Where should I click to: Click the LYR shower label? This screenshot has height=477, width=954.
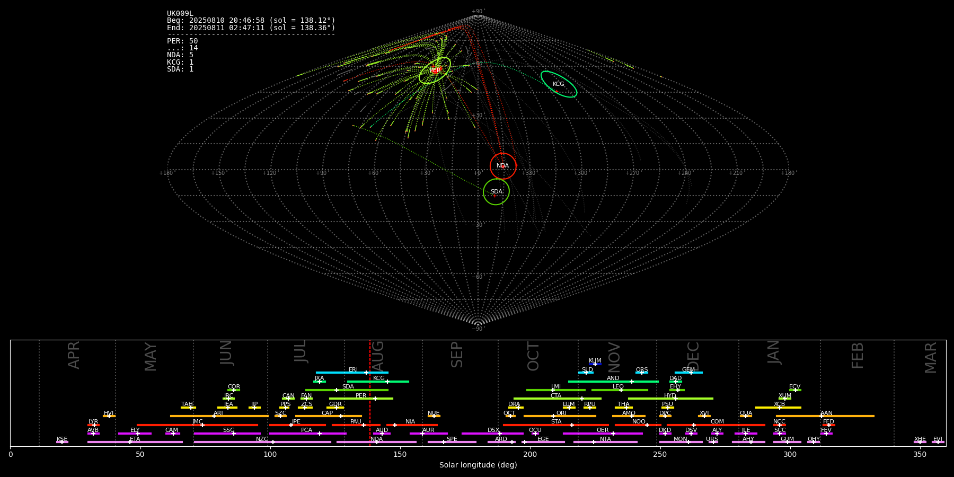[93, 422]
